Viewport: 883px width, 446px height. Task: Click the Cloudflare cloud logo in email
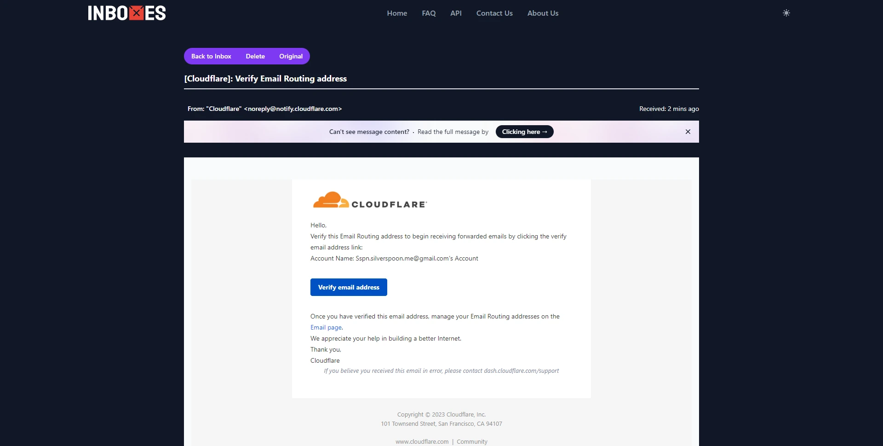370,201
